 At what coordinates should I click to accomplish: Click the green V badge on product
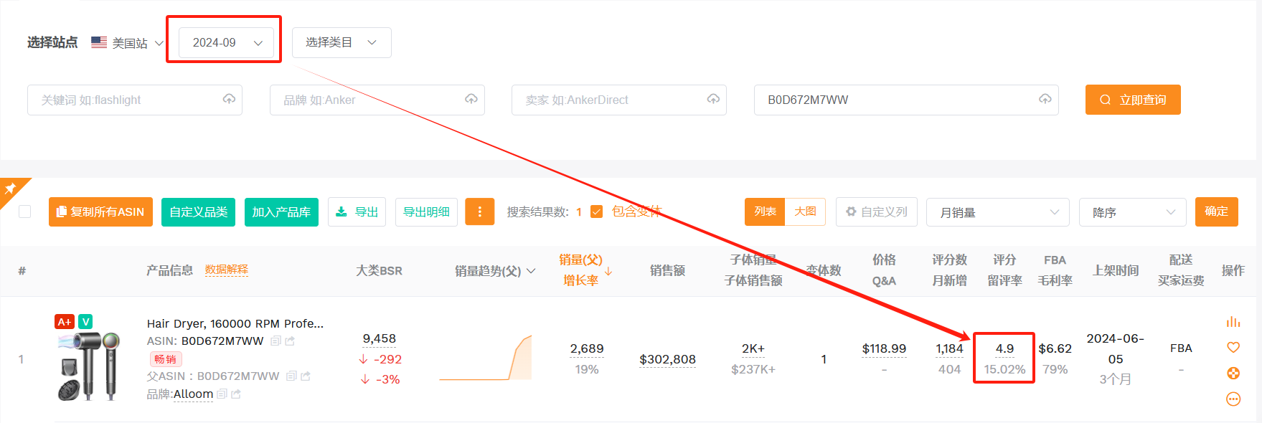(x=85, y=322)
